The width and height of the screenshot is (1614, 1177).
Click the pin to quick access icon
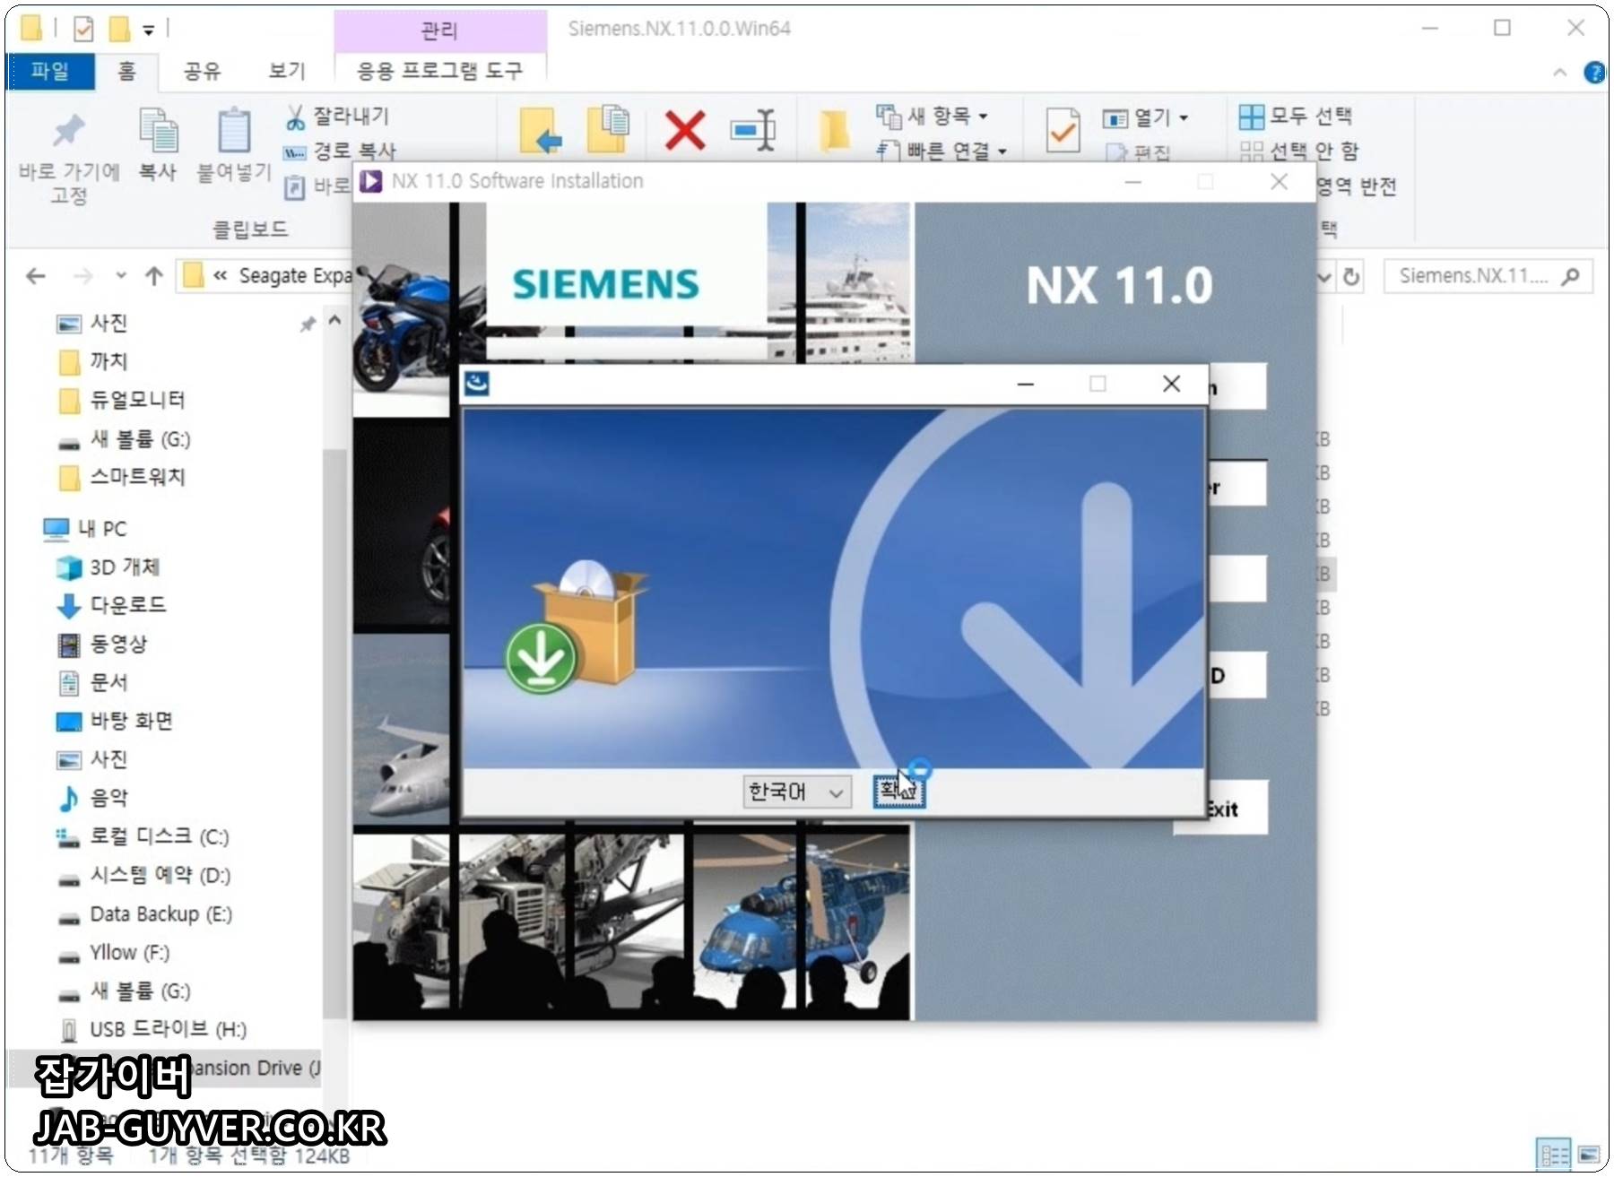click(x=68, y=131)
